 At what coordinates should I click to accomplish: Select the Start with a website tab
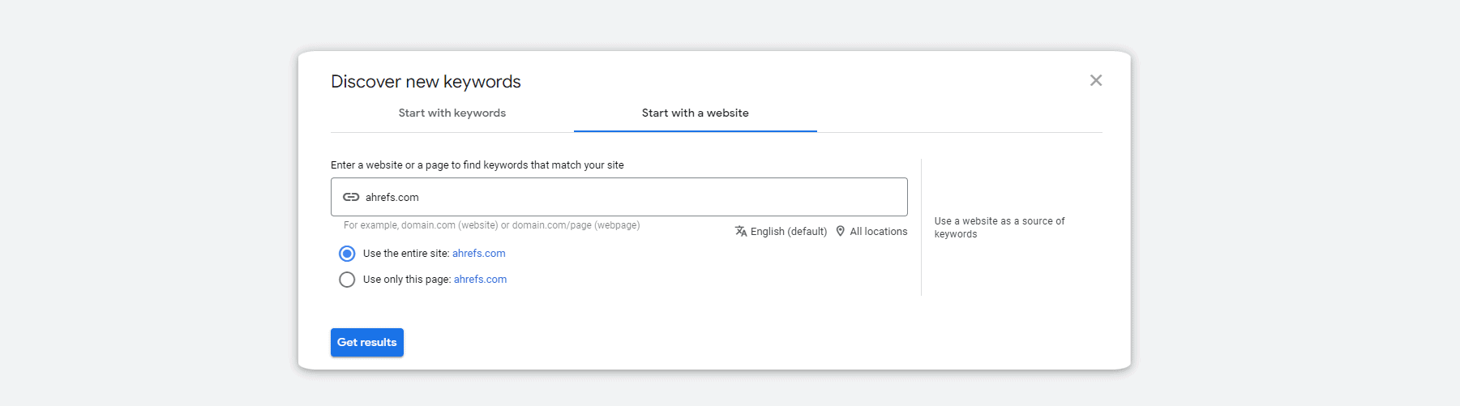point(695,113)
